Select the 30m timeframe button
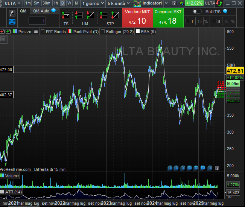Viewport: 245px width, 207px height. point(46,3)
